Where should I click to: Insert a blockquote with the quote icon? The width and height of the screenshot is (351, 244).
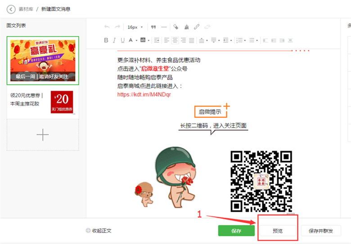[153, 27]
